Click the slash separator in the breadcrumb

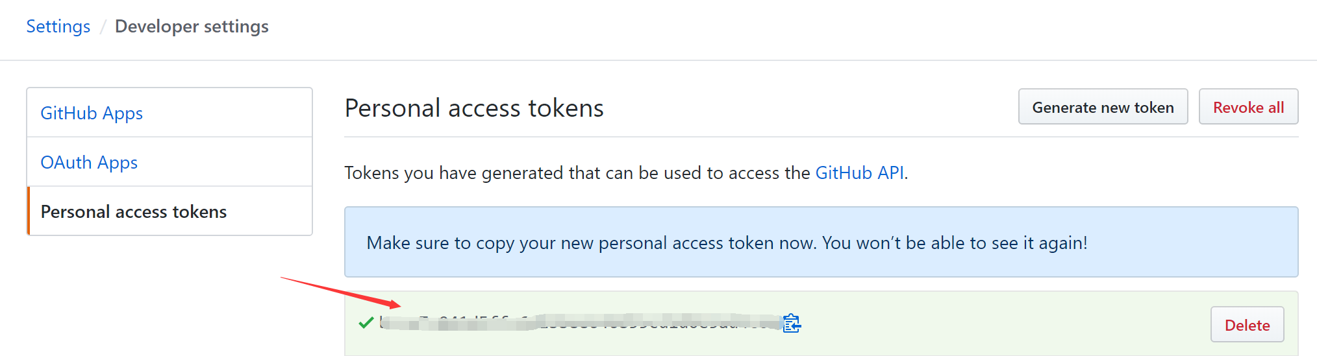pos(103,27)
